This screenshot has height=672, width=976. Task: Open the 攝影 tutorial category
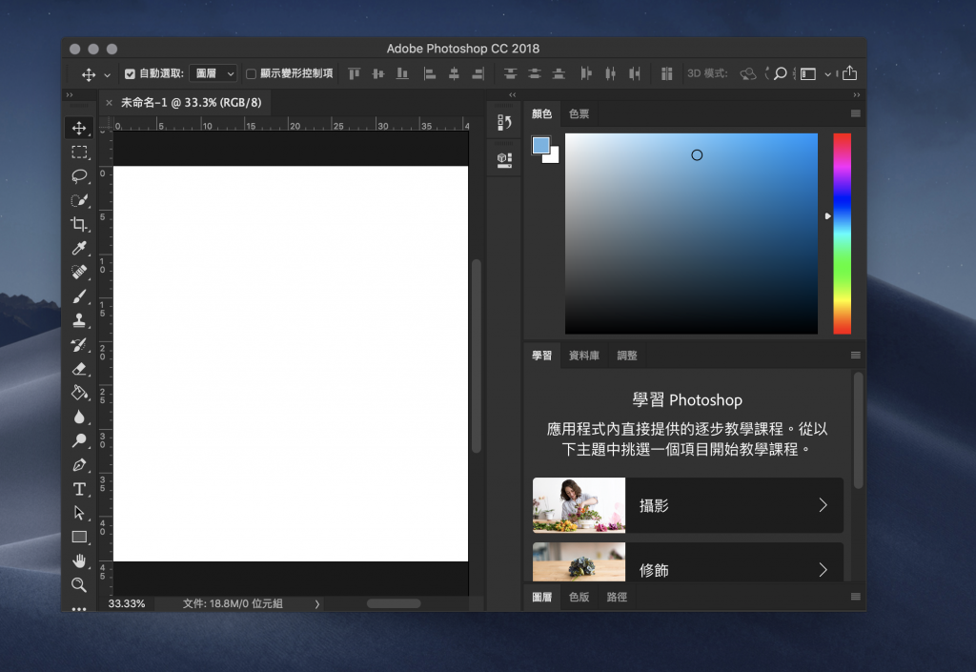[688, 505]
